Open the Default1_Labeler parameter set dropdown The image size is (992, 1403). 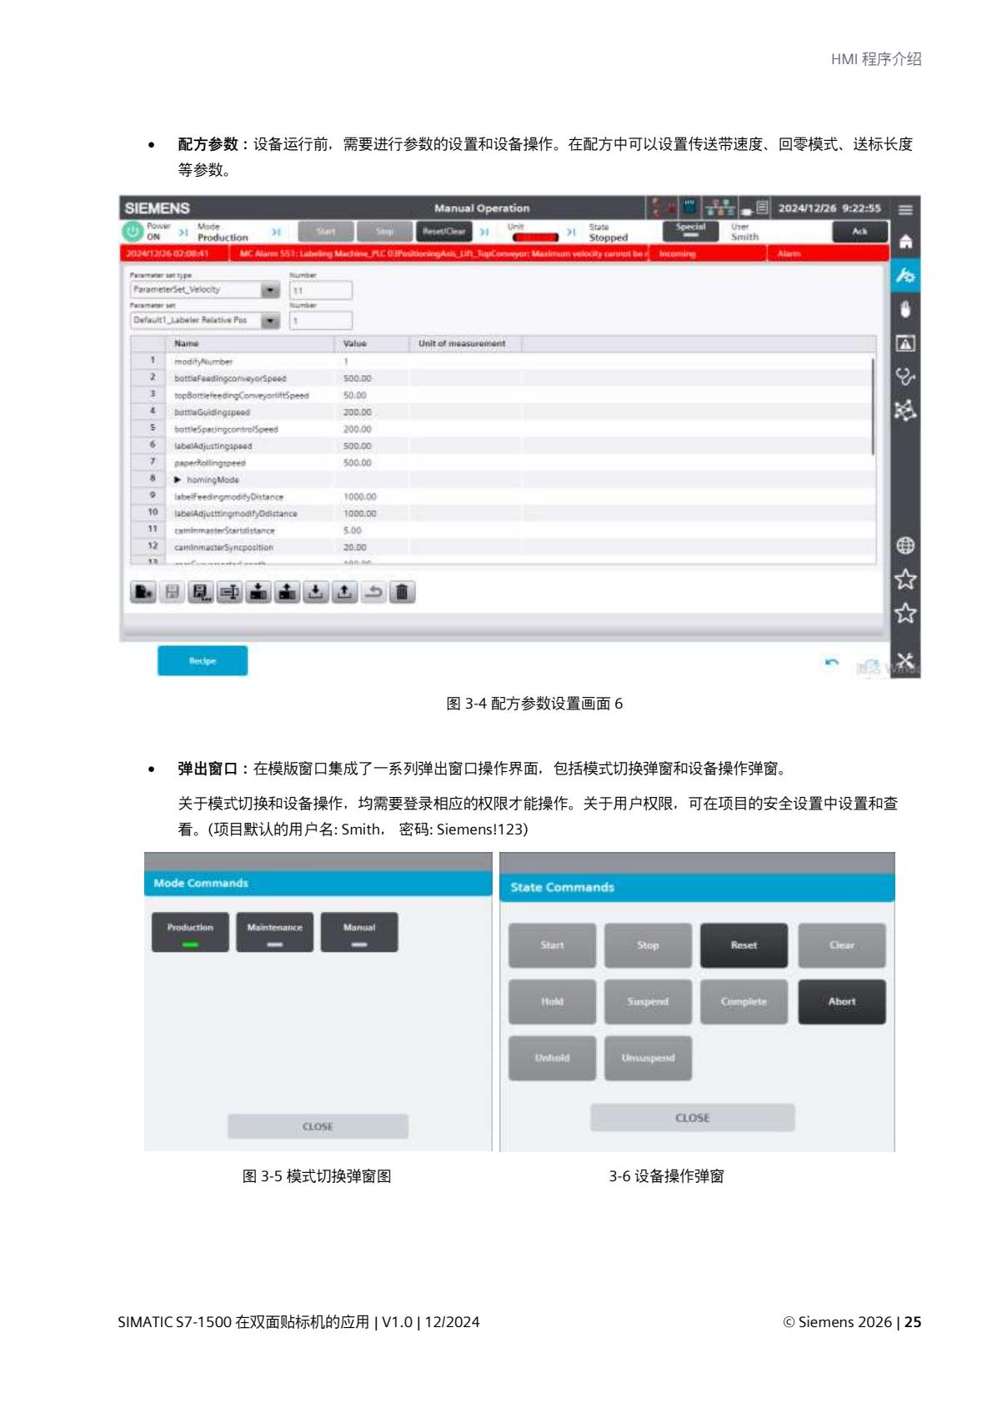pyautogui.click(x=270, y=320)
